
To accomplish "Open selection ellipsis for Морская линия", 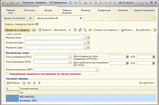I will [85, 38].
